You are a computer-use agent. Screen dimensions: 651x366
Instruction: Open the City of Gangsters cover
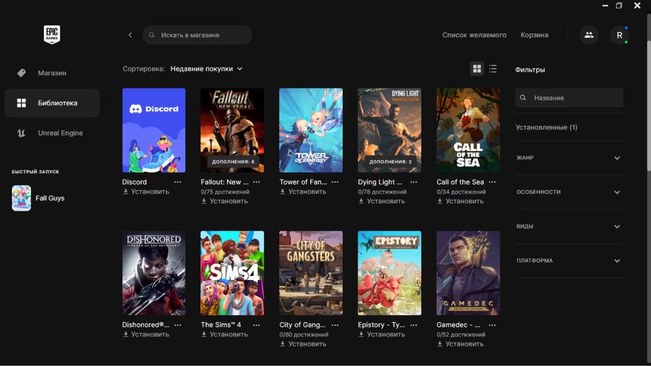pyautogui.click(x=311, y=273)
